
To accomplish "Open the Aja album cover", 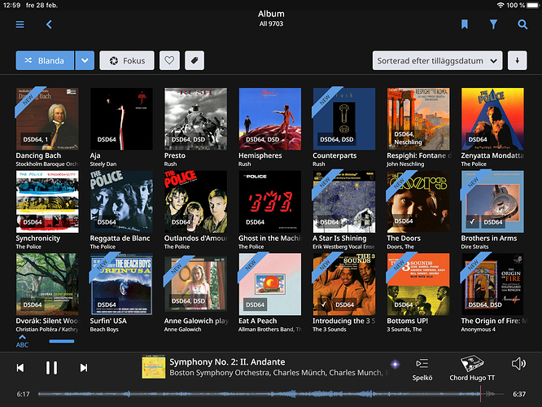I will point(121,119).
